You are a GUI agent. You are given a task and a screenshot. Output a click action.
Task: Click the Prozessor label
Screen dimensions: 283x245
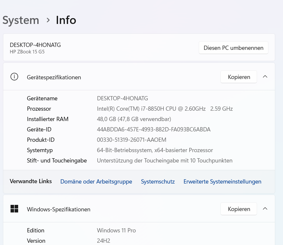(39, 109)
